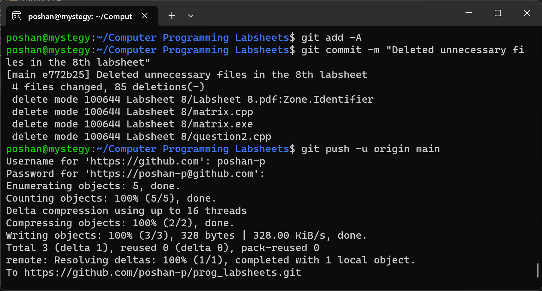Close the terminal window
The width and height of the screenshot is (542, 291).
point(527,13)
